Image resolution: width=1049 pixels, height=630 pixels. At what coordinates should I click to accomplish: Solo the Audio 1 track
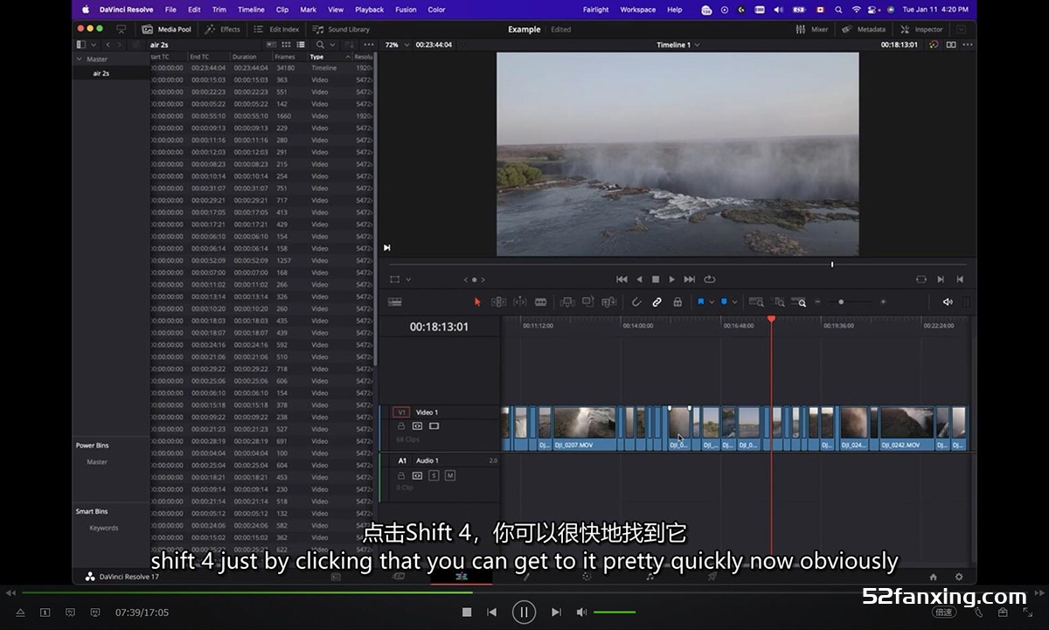pos(434,475)
